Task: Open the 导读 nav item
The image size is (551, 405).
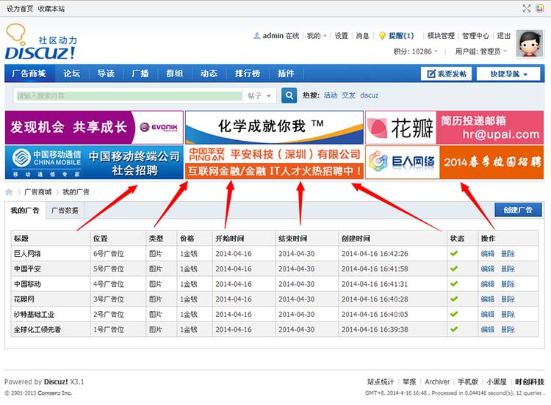Action: pos(106,73)
